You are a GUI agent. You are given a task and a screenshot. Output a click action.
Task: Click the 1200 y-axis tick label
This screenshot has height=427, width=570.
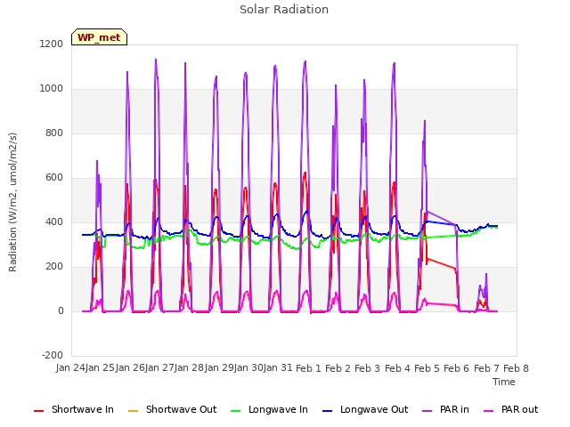pos(52,44)
